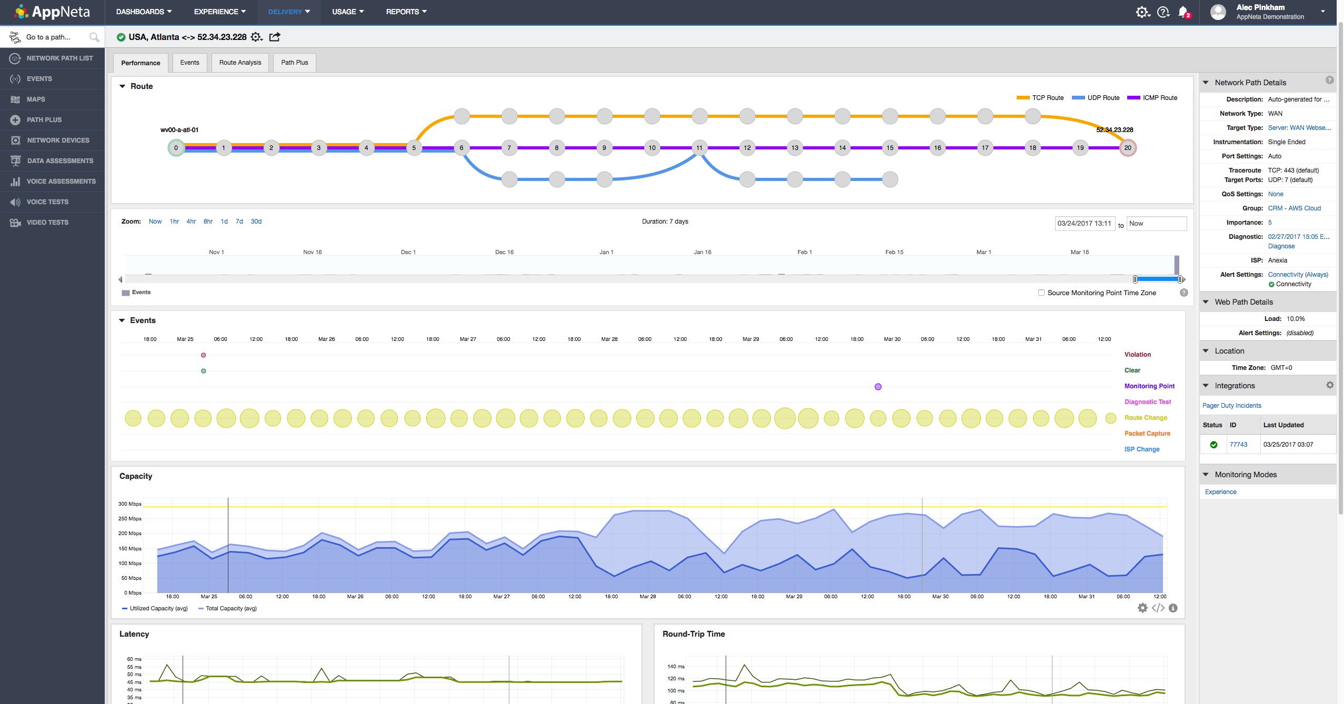Open Pager Duty incident 77743 link
1344x704 pixels.
click(1238, 445)
